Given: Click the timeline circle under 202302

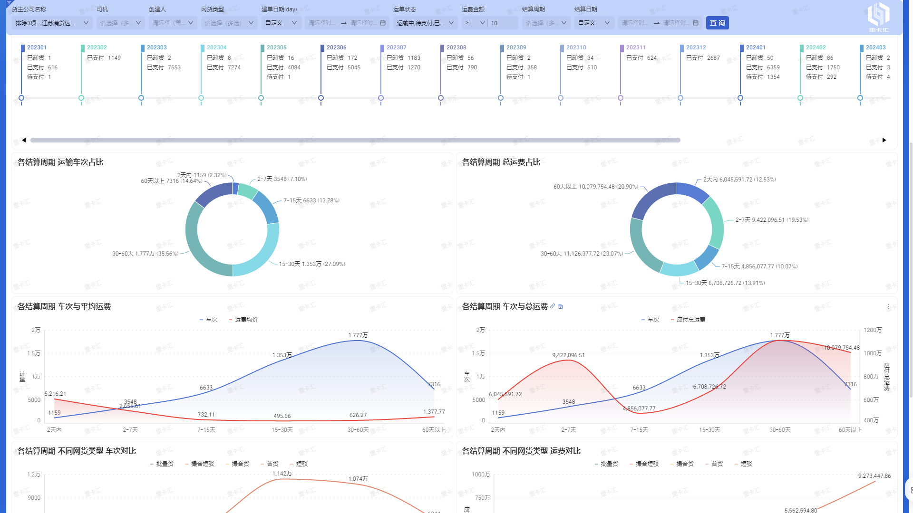Looking at the screenshot, I should tap(81, 98).
